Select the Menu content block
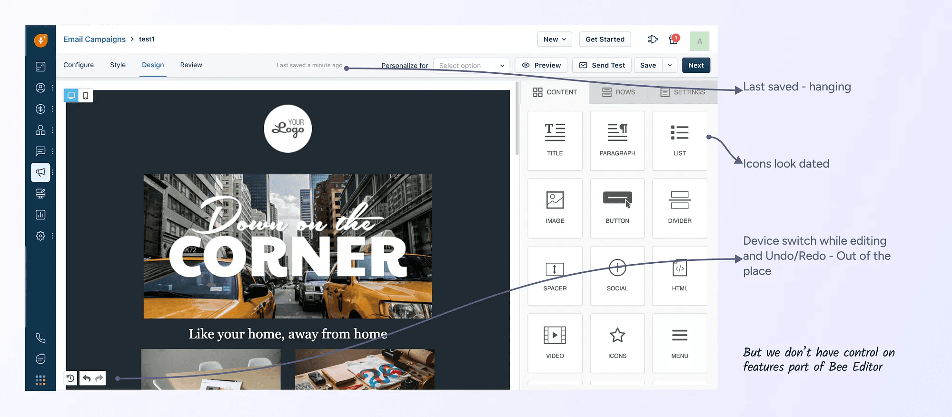Screen dimensions: 952x417 point(680,343)
